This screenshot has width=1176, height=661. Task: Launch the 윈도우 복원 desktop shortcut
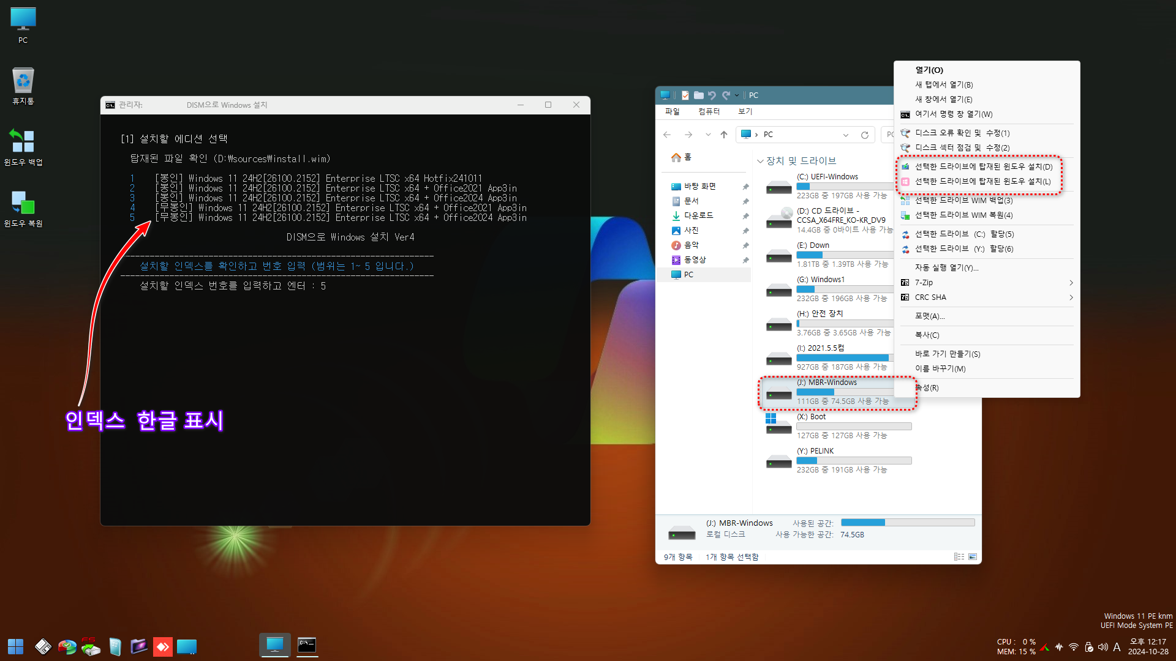[x=23, y=209]
